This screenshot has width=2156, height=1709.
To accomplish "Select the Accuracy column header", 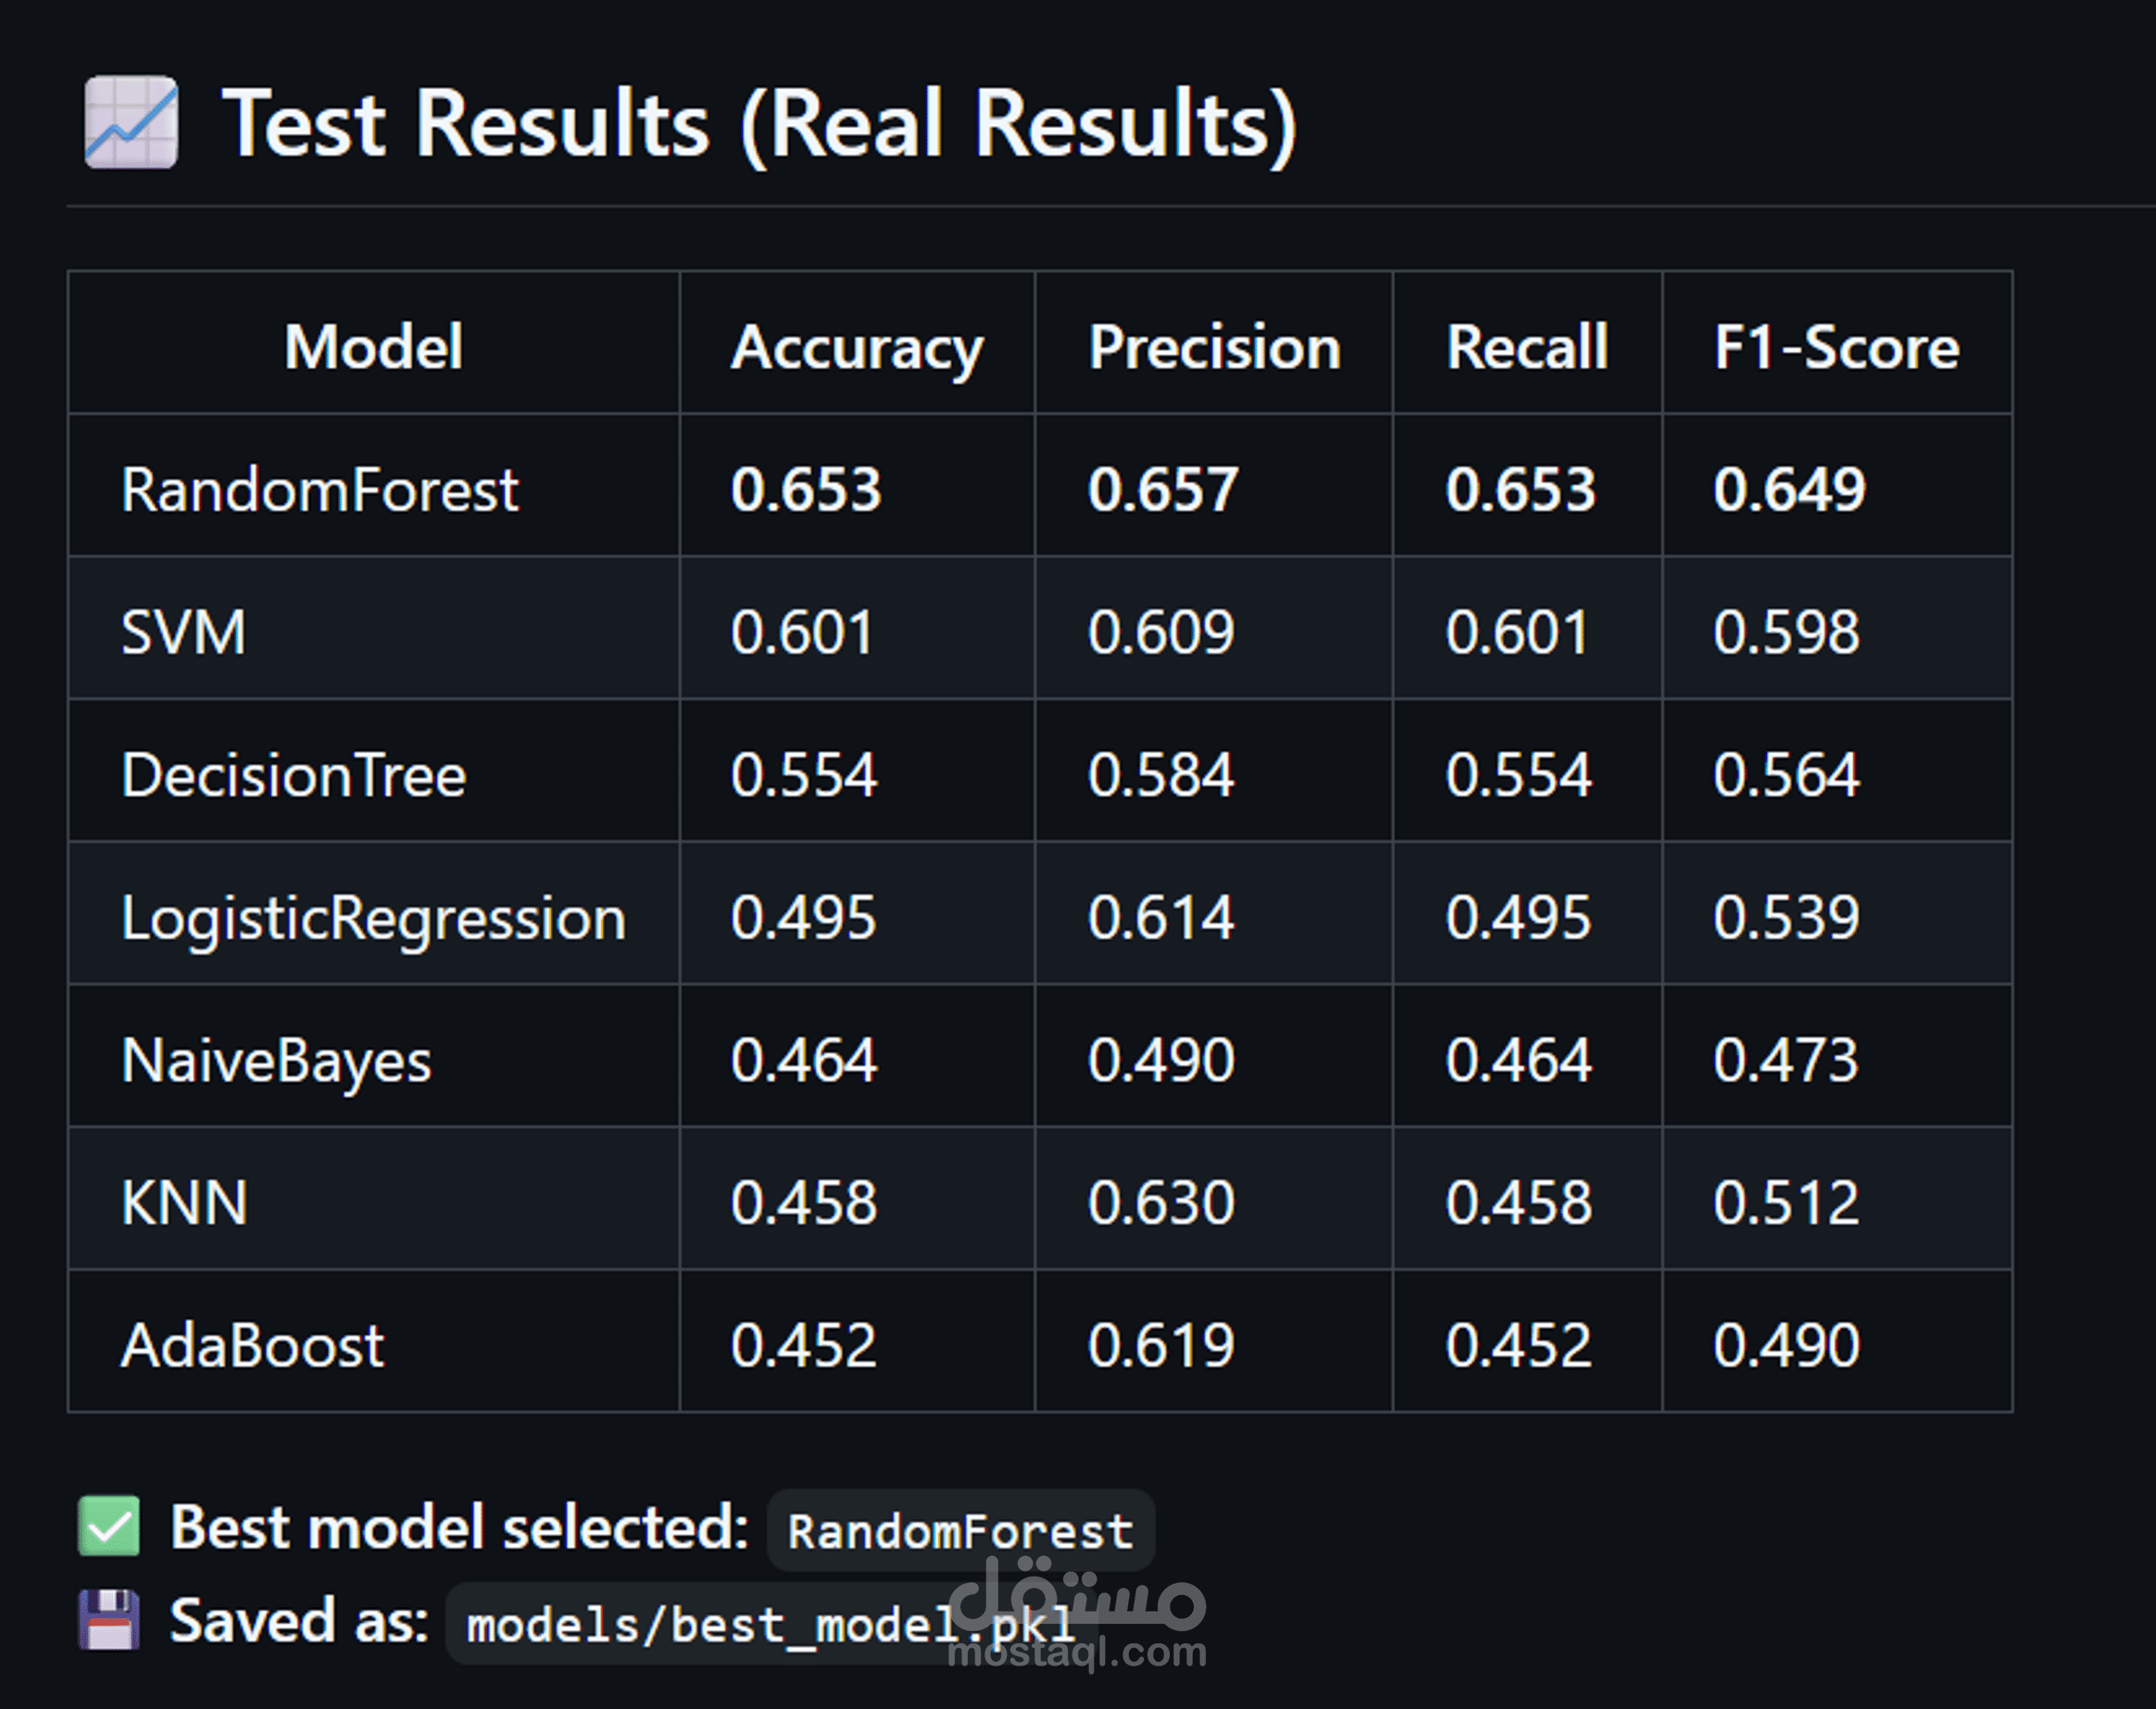I will [857, 347].
